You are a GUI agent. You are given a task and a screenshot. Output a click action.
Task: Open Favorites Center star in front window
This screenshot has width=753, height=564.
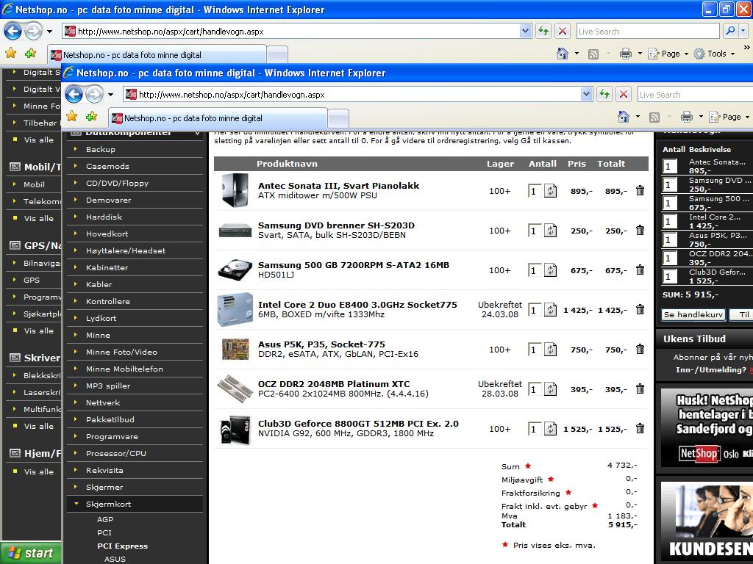point(71,117)
